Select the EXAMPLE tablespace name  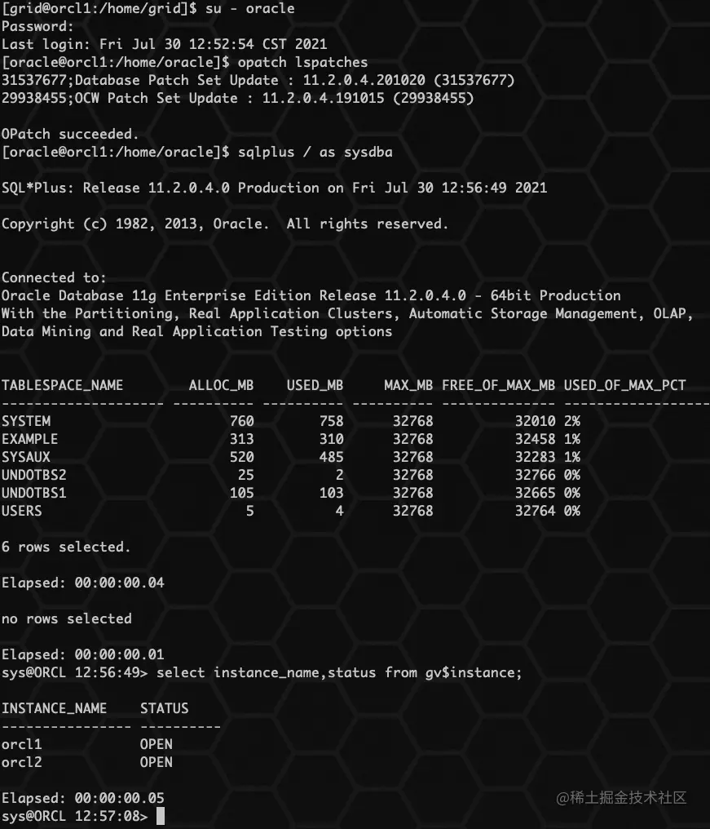coord(29,439)
